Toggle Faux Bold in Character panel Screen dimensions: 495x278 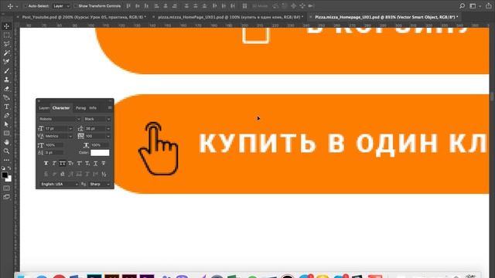pyautogui.click(x=46, y=163)
